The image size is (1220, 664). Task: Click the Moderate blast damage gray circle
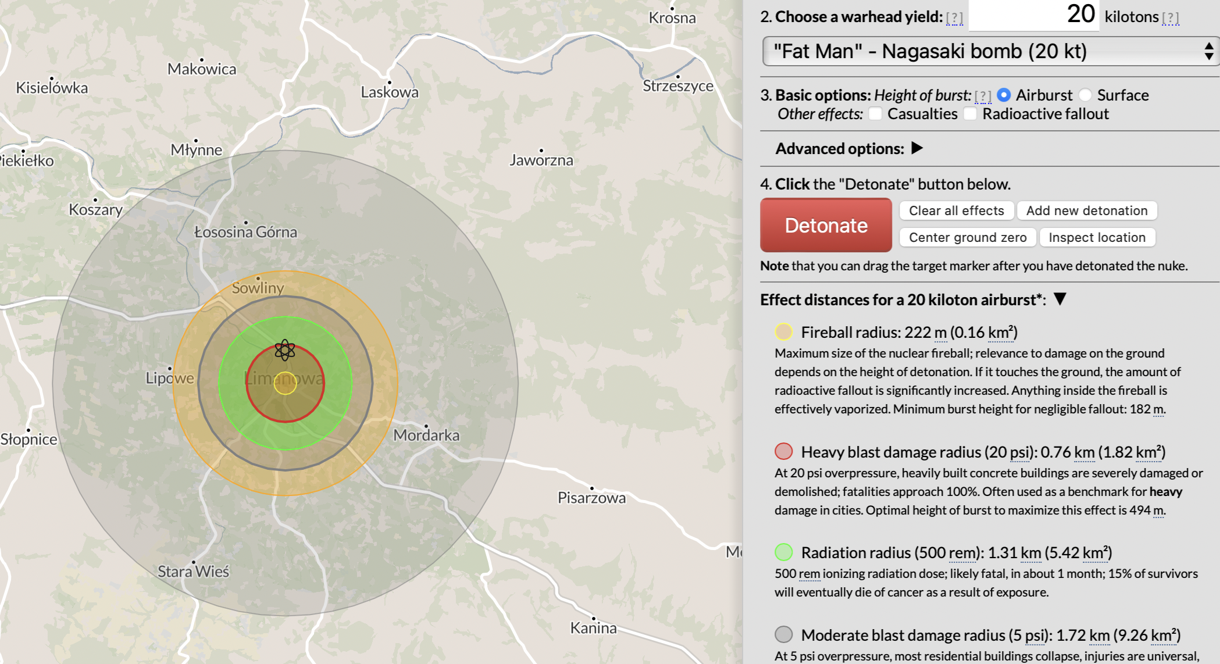784,634
